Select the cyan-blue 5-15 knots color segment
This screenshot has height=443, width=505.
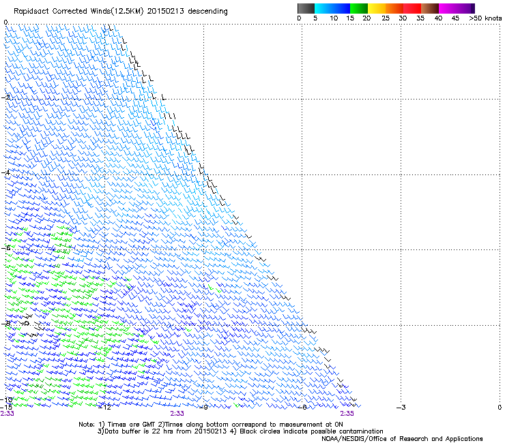[332, 8]
